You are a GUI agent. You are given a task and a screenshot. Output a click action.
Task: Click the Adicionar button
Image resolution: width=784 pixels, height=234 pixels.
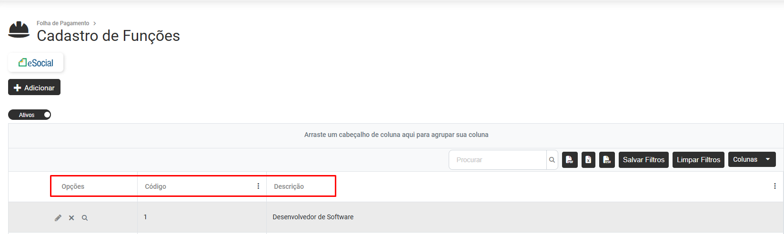(x=34, y=88)
